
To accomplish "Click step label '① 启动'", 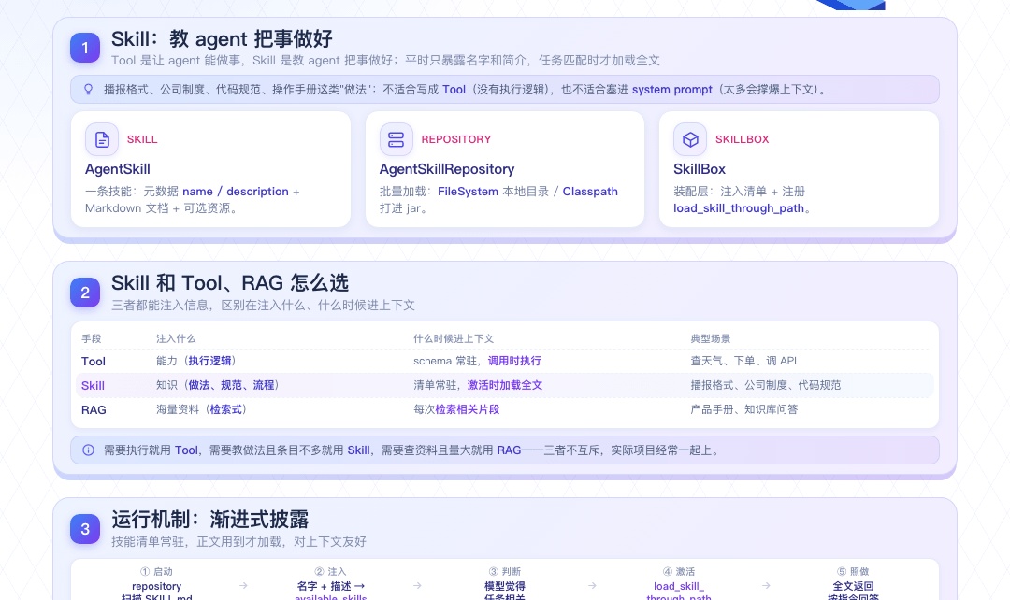I will (156, 572).
